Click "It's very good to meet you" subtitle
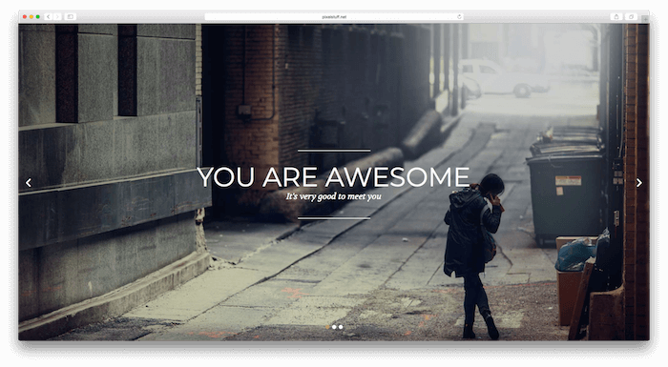Screen dimensions: 668x367 coord(334,196)
